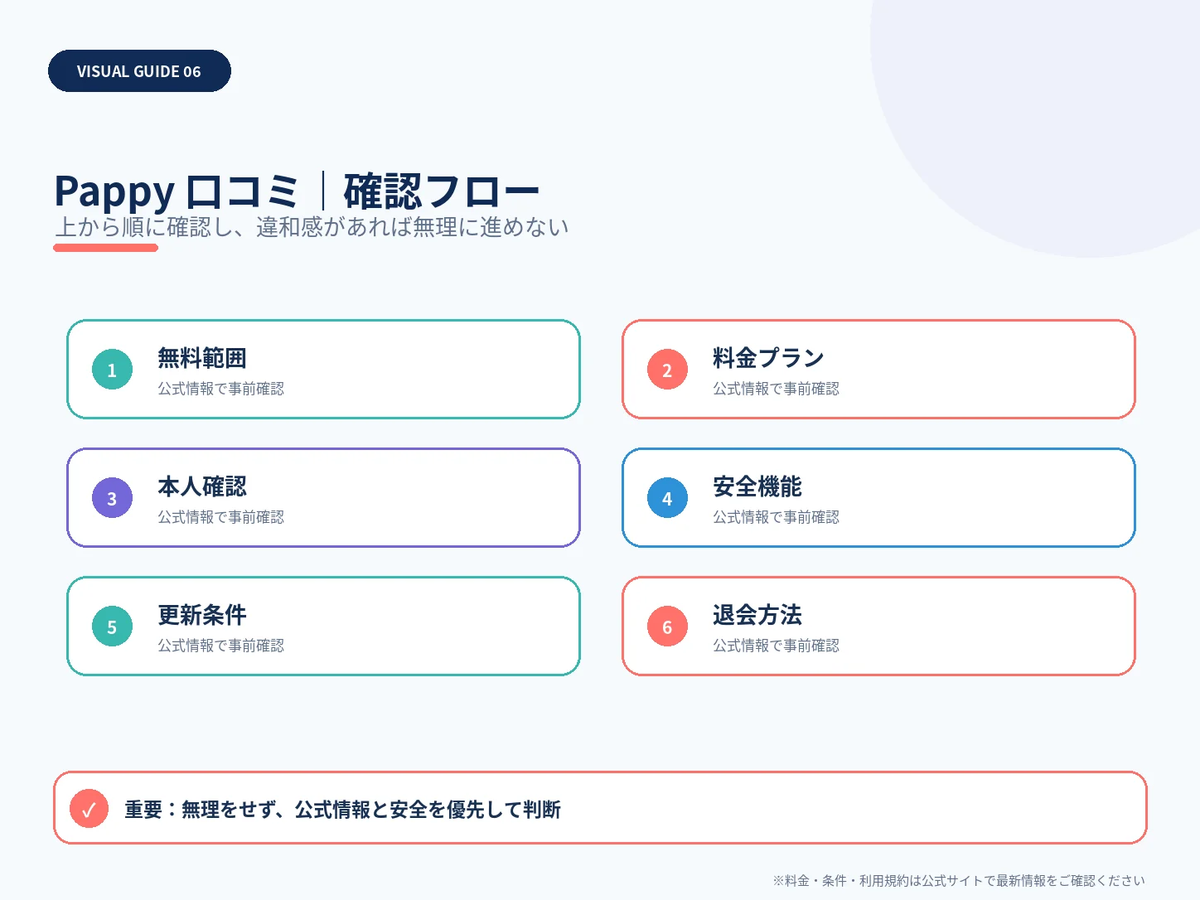Click the footnote about 公式サイト at the bottom
Image resolution: width=1200 pixels, height=900 pixels.
coord(959,880)
